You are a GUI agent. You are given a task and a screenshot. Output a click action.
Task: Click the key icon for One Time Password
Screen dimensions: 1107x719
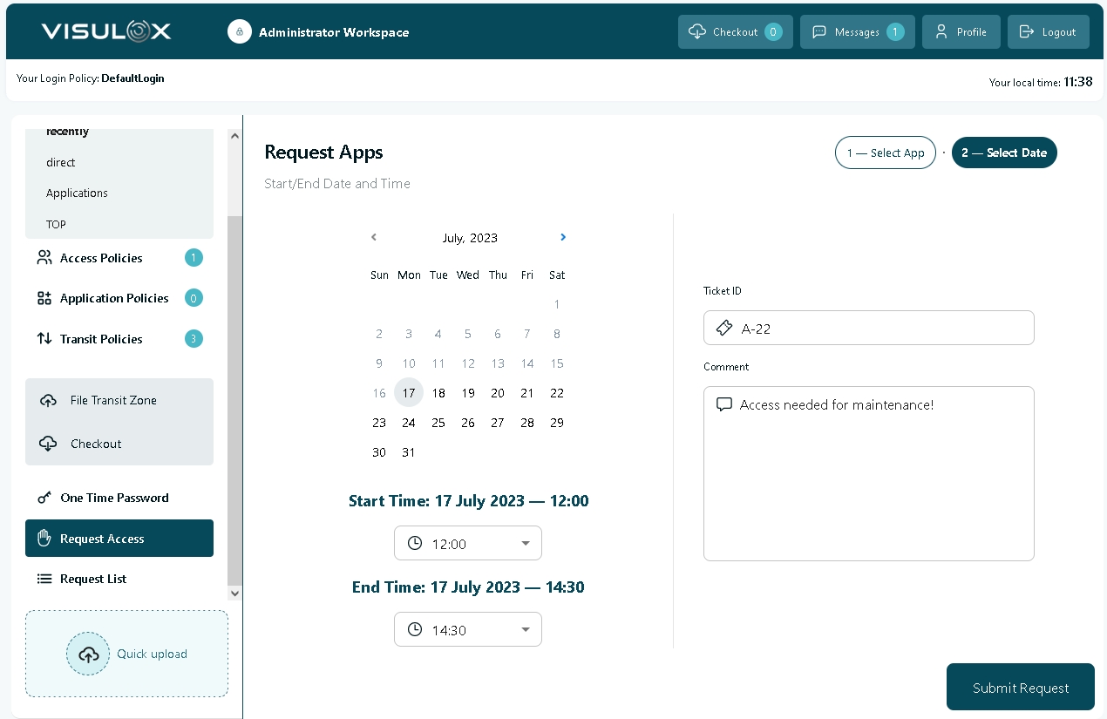click(x=44, y=498)
